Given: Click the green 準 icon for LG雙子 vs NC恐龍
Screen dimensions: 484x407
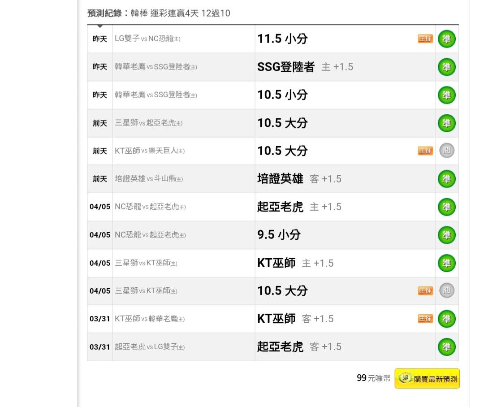Looking at the screenshot, I should point(446,39).
